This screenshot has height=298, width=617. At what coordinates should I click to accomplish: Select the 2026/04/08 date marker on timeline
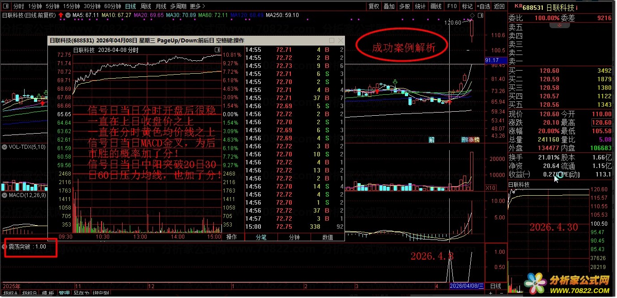467,285
